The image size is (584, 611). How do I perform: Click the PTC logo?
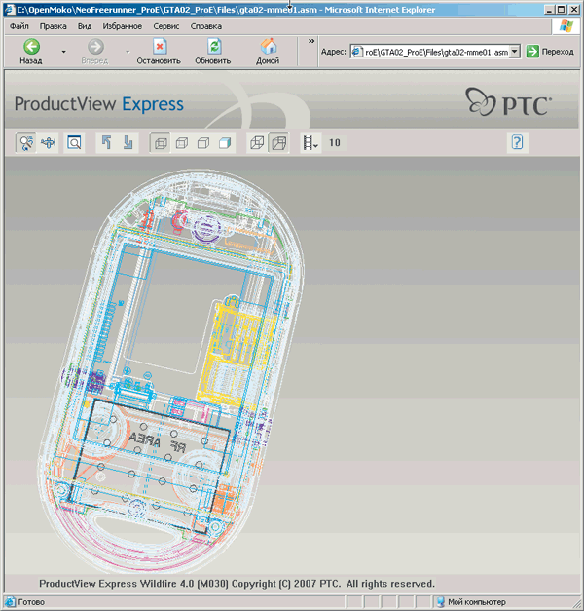click(508, 102)
